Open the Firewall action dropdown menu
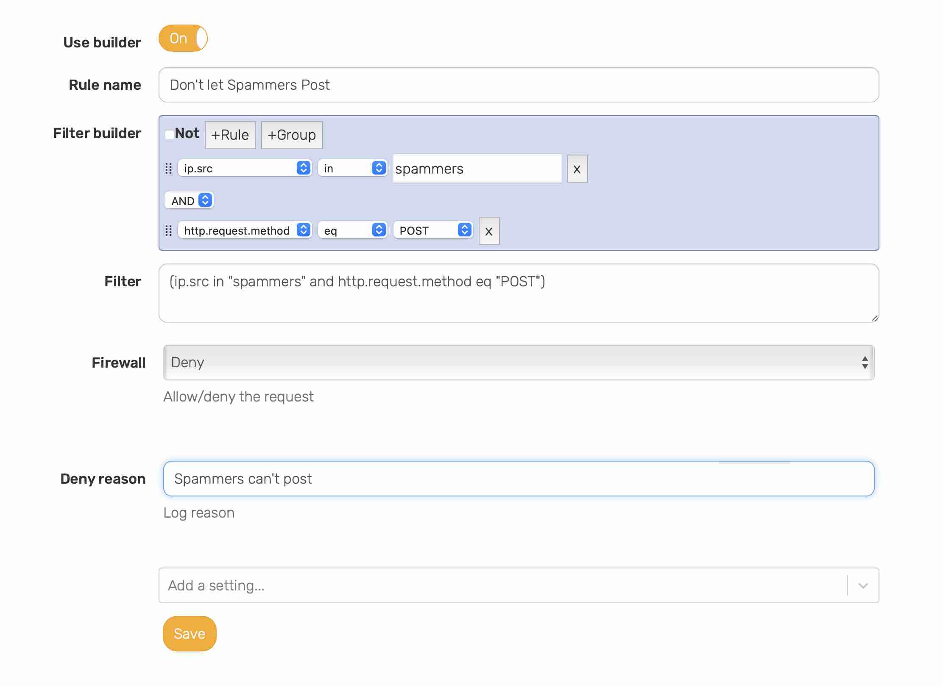The width and height of the screenshot is (943, 687). (519, 362)
